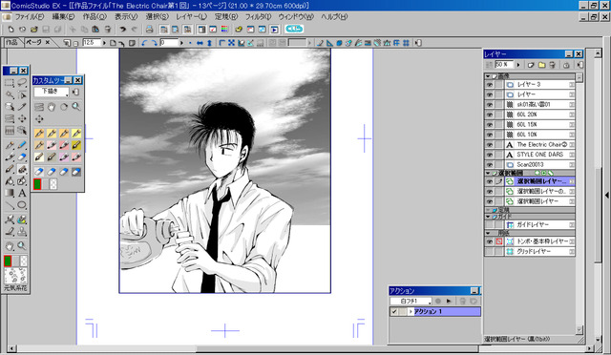
Task: Select the Text tool in toolbox
Action: point(22,193)
